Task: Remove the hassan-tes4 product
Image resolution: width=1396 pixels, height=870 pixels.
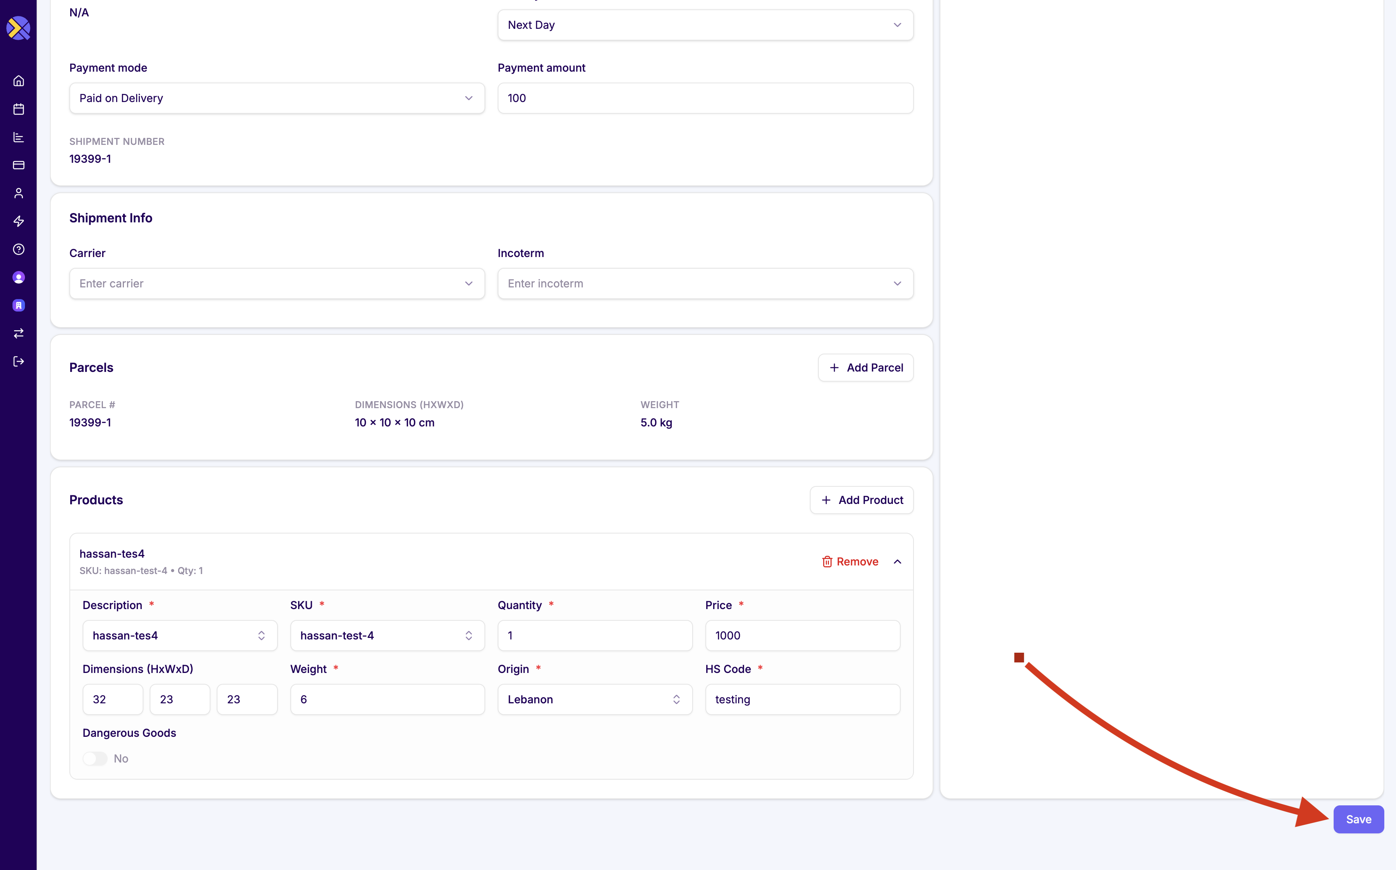Action: 850,562
